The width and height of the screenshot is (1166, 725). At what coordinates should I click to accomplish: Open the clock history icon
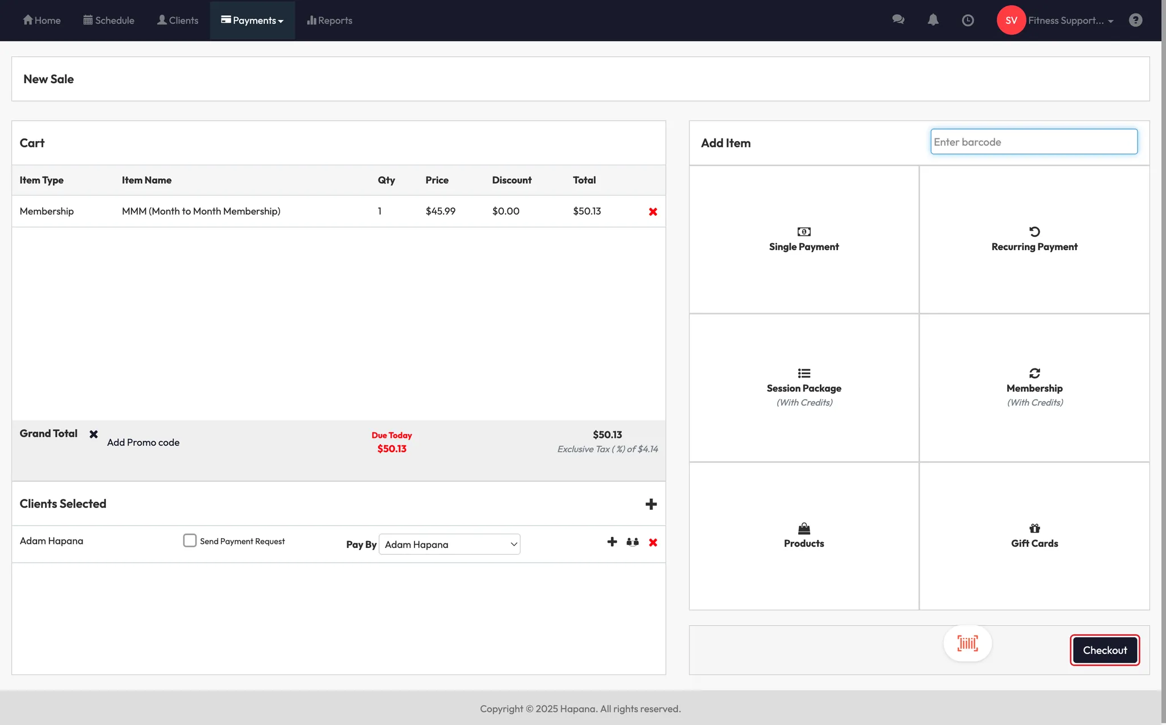pos(967,21)
